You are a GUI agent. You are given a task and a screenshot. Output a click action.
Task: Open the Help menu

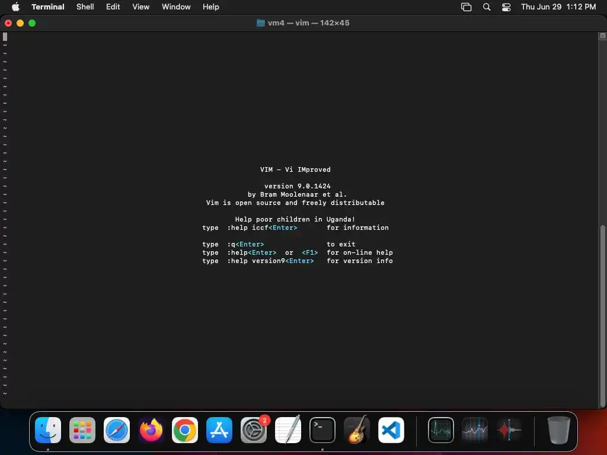tap(211, 7)
